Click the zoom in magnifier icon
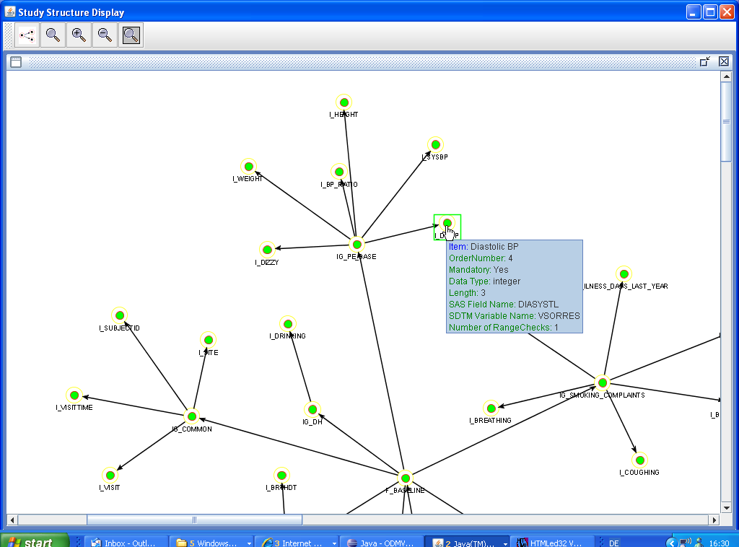 point(79,35)
